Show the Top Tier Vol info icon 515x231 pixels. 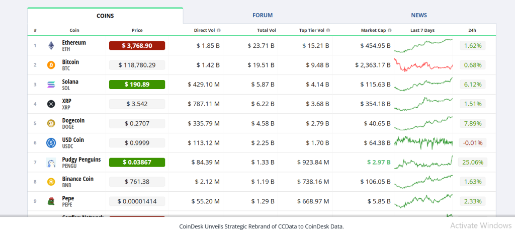click(328, 30)
